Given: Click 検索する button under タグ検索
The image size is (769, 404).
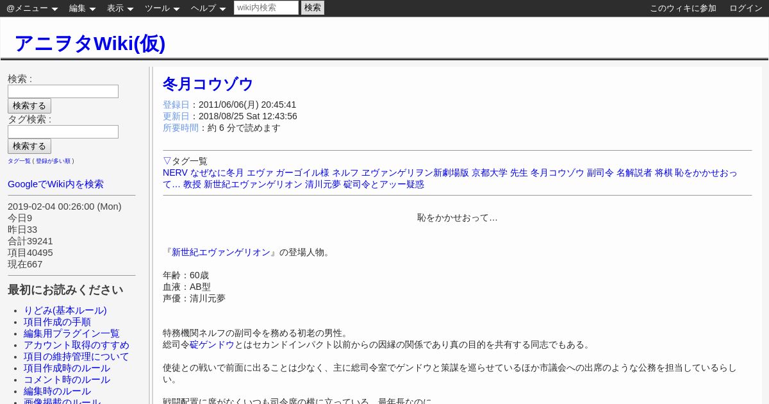Looking at the screenshot, I should click(29, 146).
